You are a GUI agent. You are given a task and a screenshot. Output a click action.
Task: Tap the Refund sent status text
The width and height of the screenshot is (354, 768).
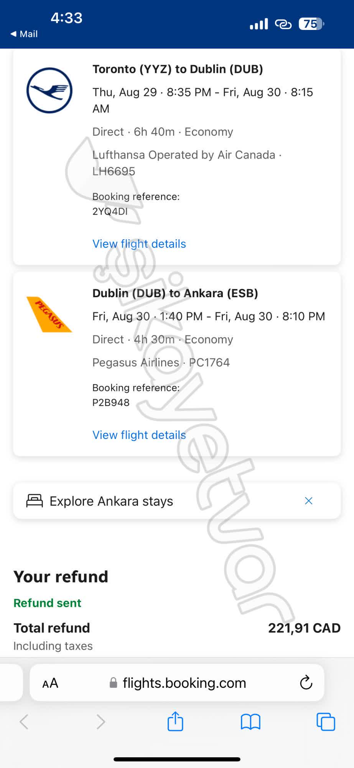click(x=47, y=603)
